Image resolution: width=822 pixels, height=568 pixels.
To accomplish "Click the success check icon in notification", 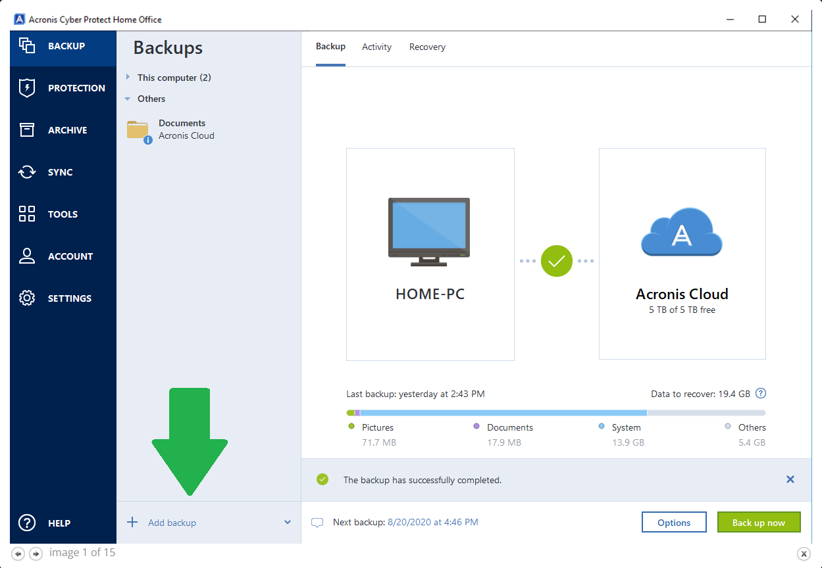I will pyautogui.click(x=322, y=479).
